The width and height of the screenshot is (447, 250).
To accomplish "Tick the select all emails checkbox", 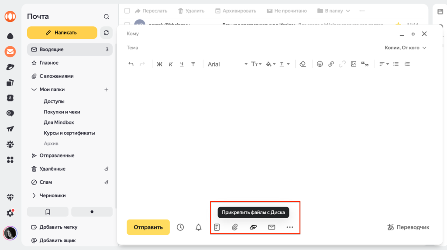I will [127, 10].
